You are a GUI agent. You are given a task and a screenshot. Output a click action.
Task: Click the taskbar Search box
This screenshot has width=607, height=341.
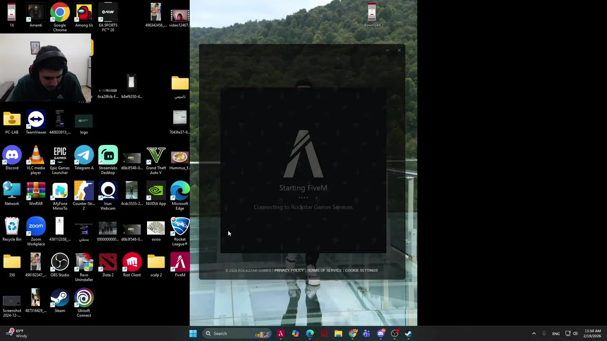237,333
